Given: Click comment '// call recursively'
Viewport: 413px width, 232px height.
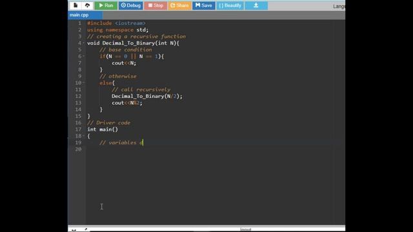Looking at the screenshot, I should pyautogui.click(x=141, y=90).
